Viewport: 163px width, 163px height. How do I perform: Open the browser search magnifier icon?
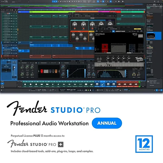coord(159,5)
